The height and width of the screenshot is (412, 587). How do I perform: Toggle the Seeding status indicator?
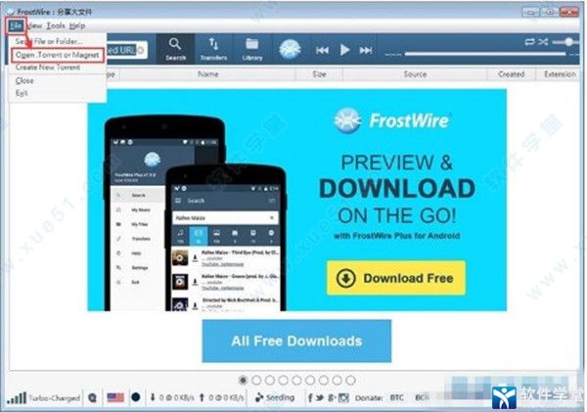(x=273, y=398)
